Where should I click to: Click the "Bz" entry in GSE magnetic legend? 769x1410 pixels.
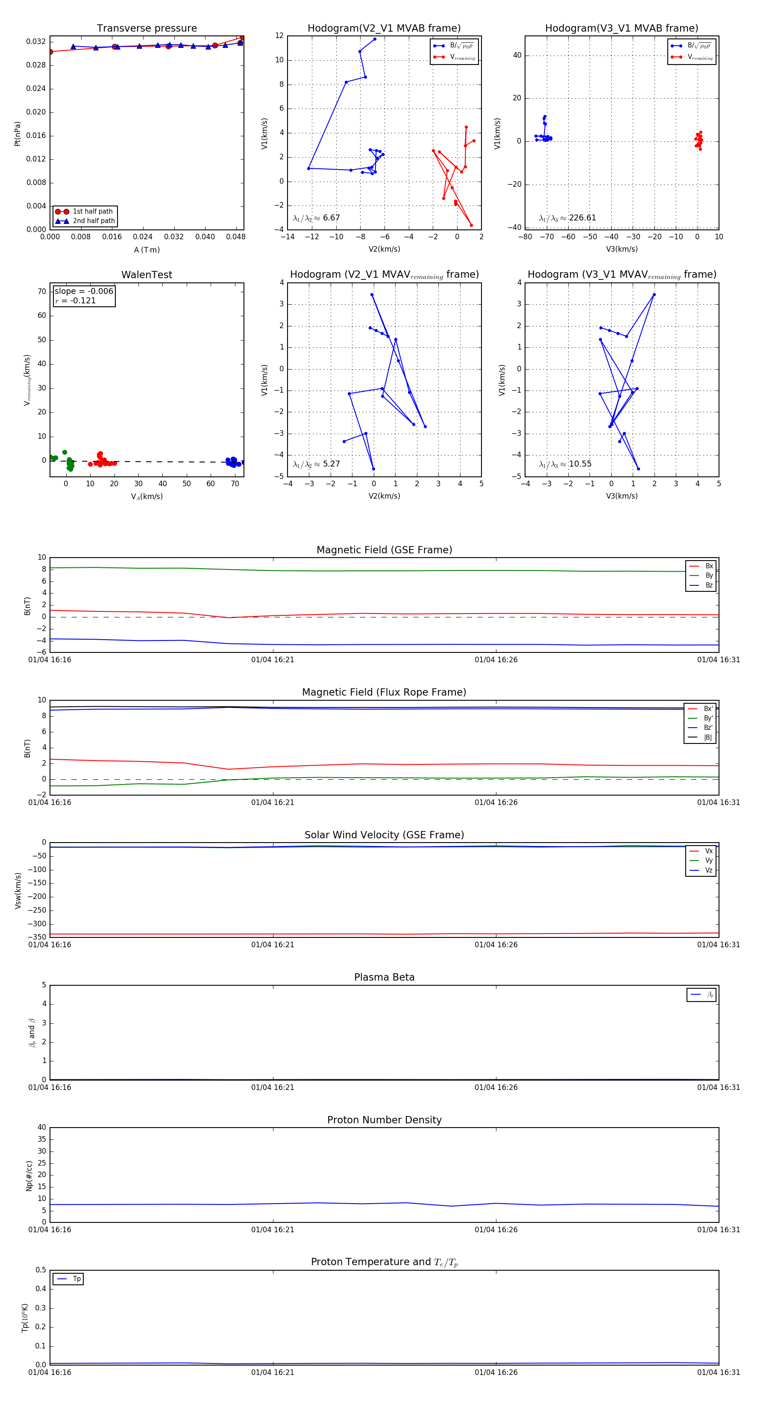pyautogui.click(x=701, y=585)
